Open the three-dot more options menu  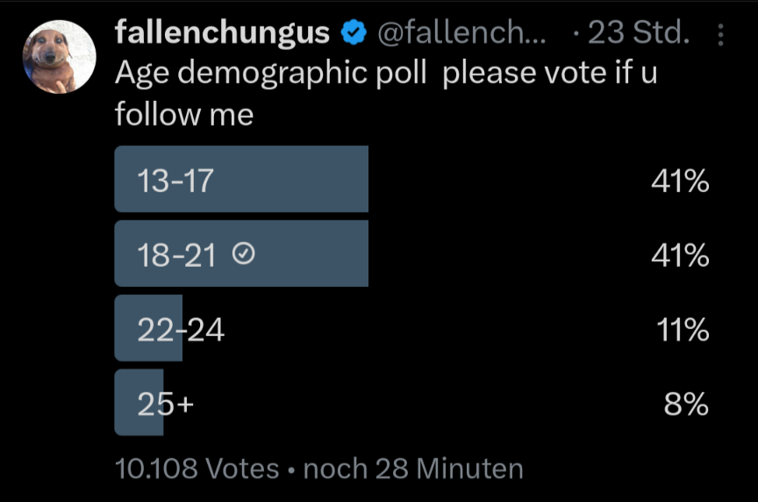(x=721, y=34)
